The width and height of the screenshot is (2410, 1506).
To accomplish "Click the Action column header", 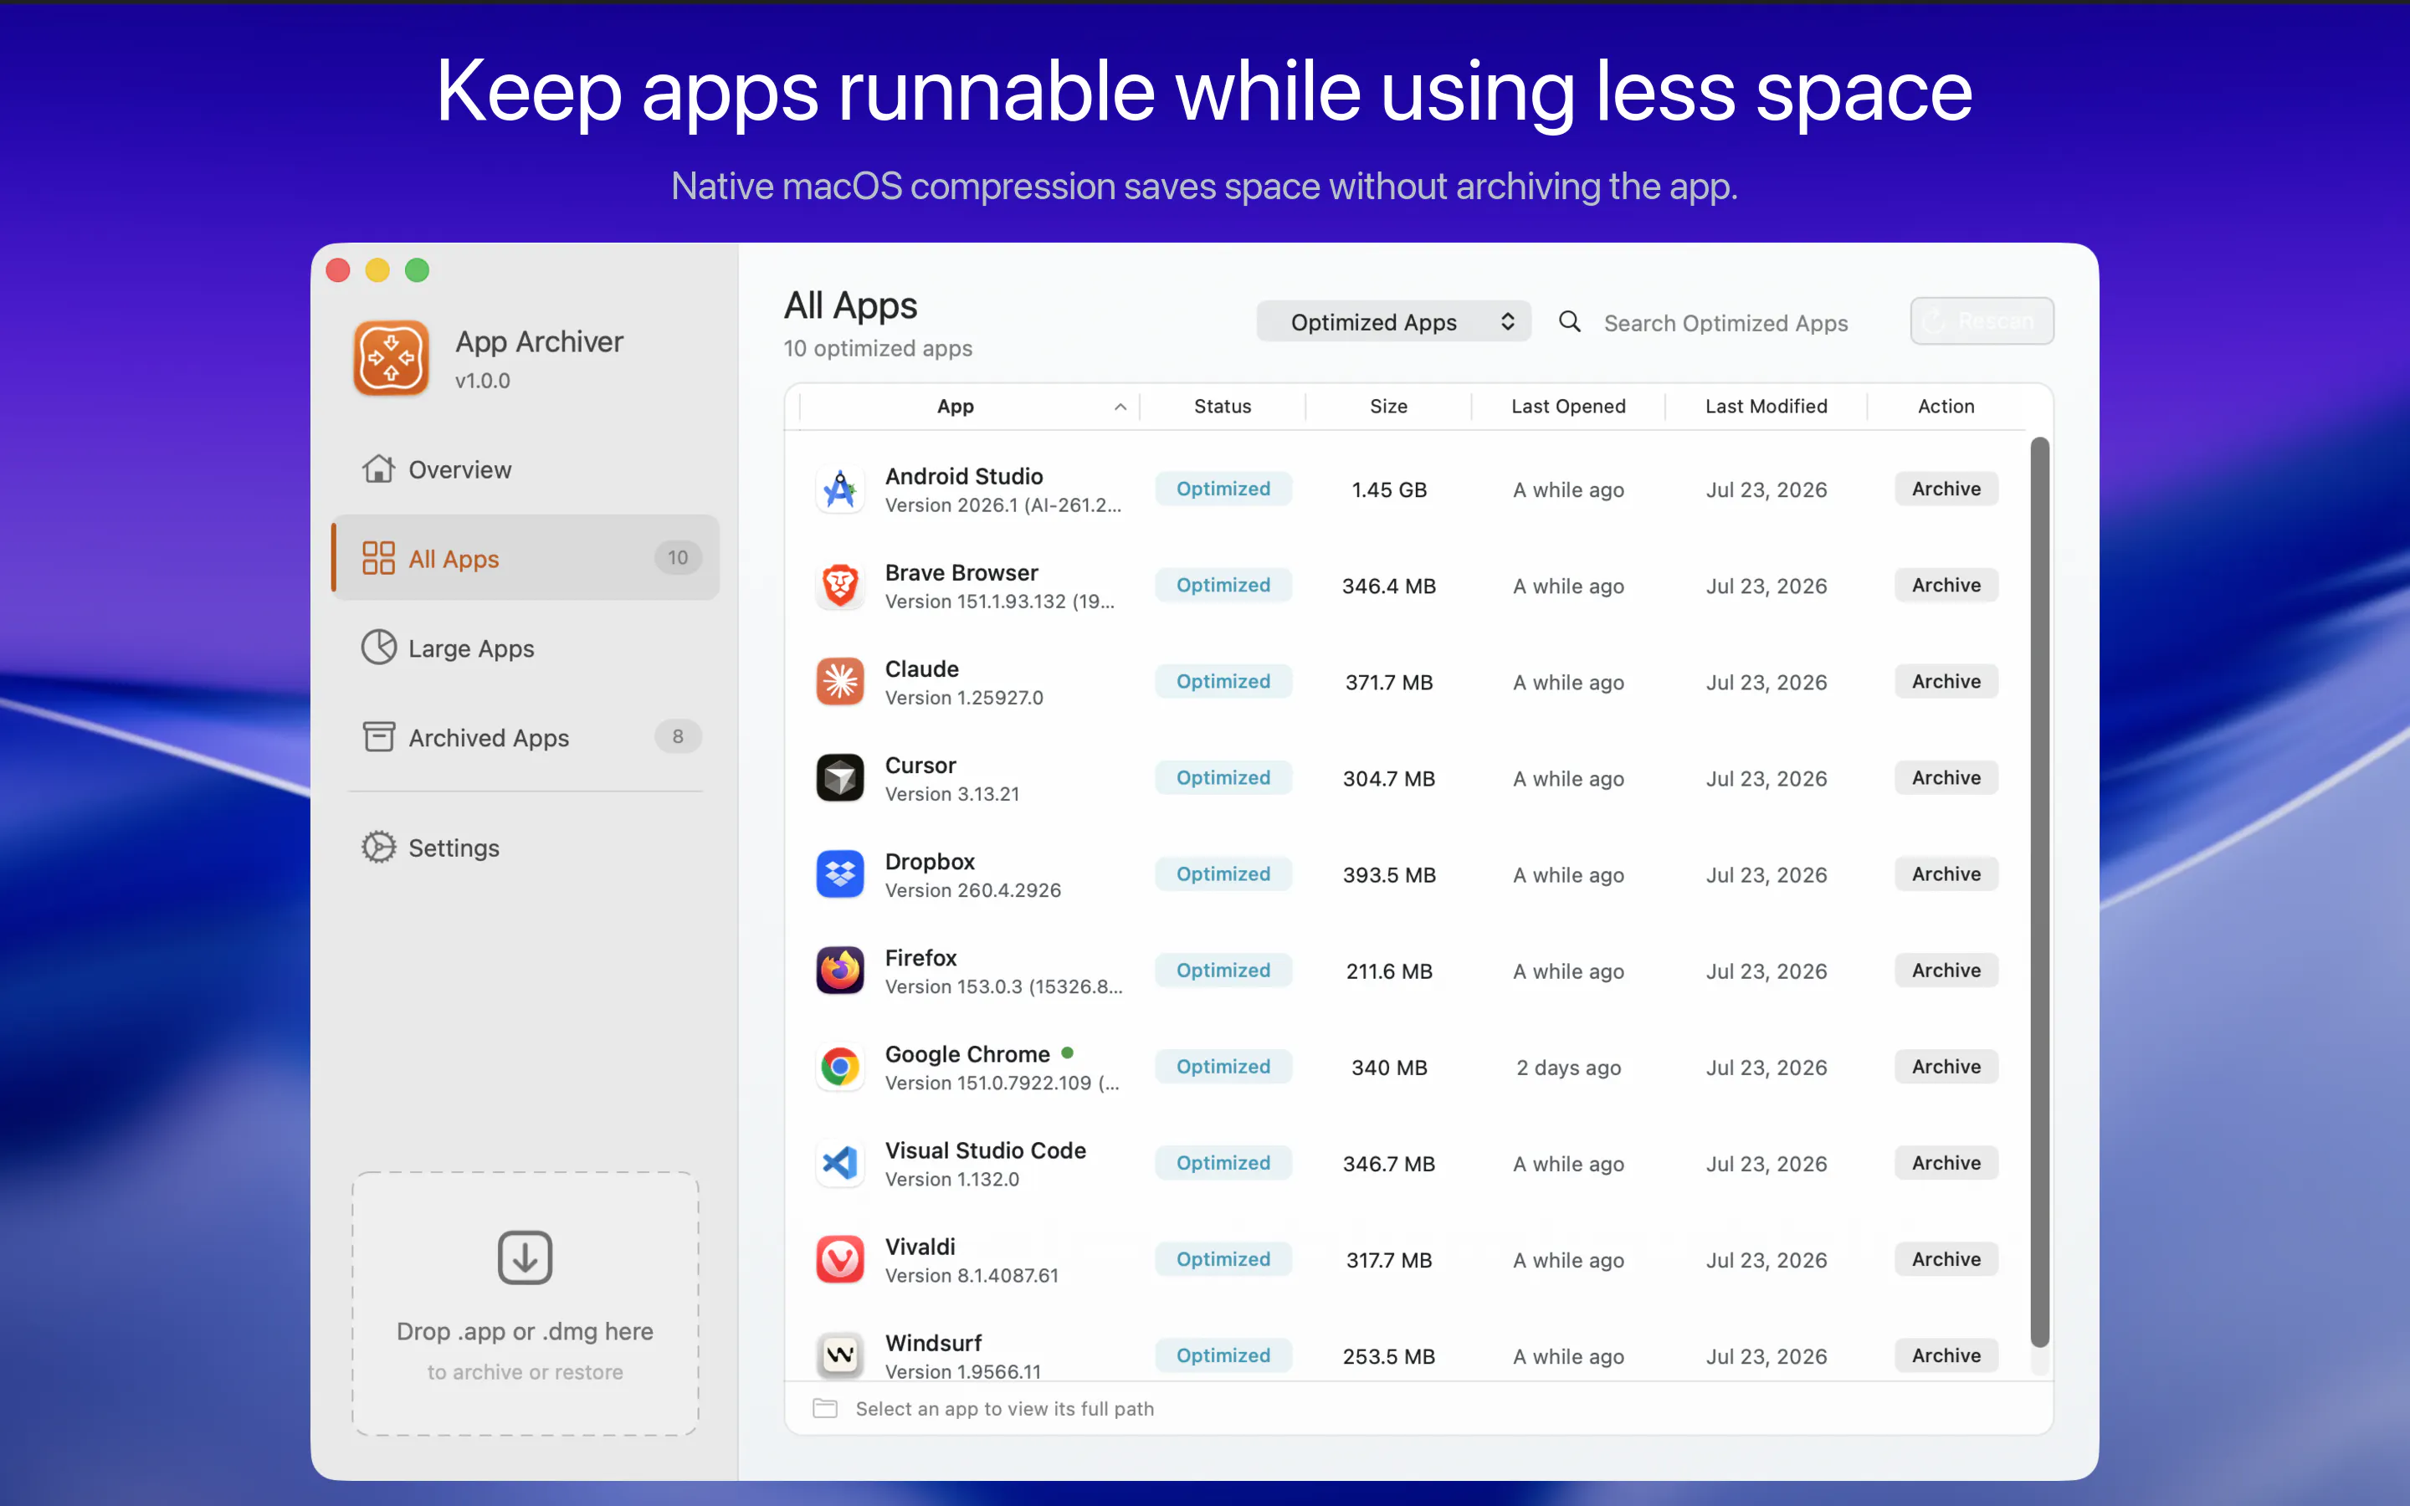I will coord(1946,407).
